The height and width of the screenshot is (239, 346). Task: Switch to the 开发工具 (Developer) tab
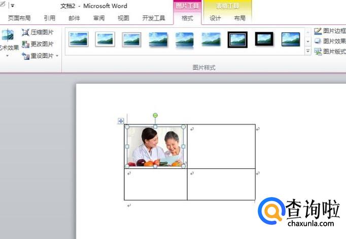click(x=153, y=18)
